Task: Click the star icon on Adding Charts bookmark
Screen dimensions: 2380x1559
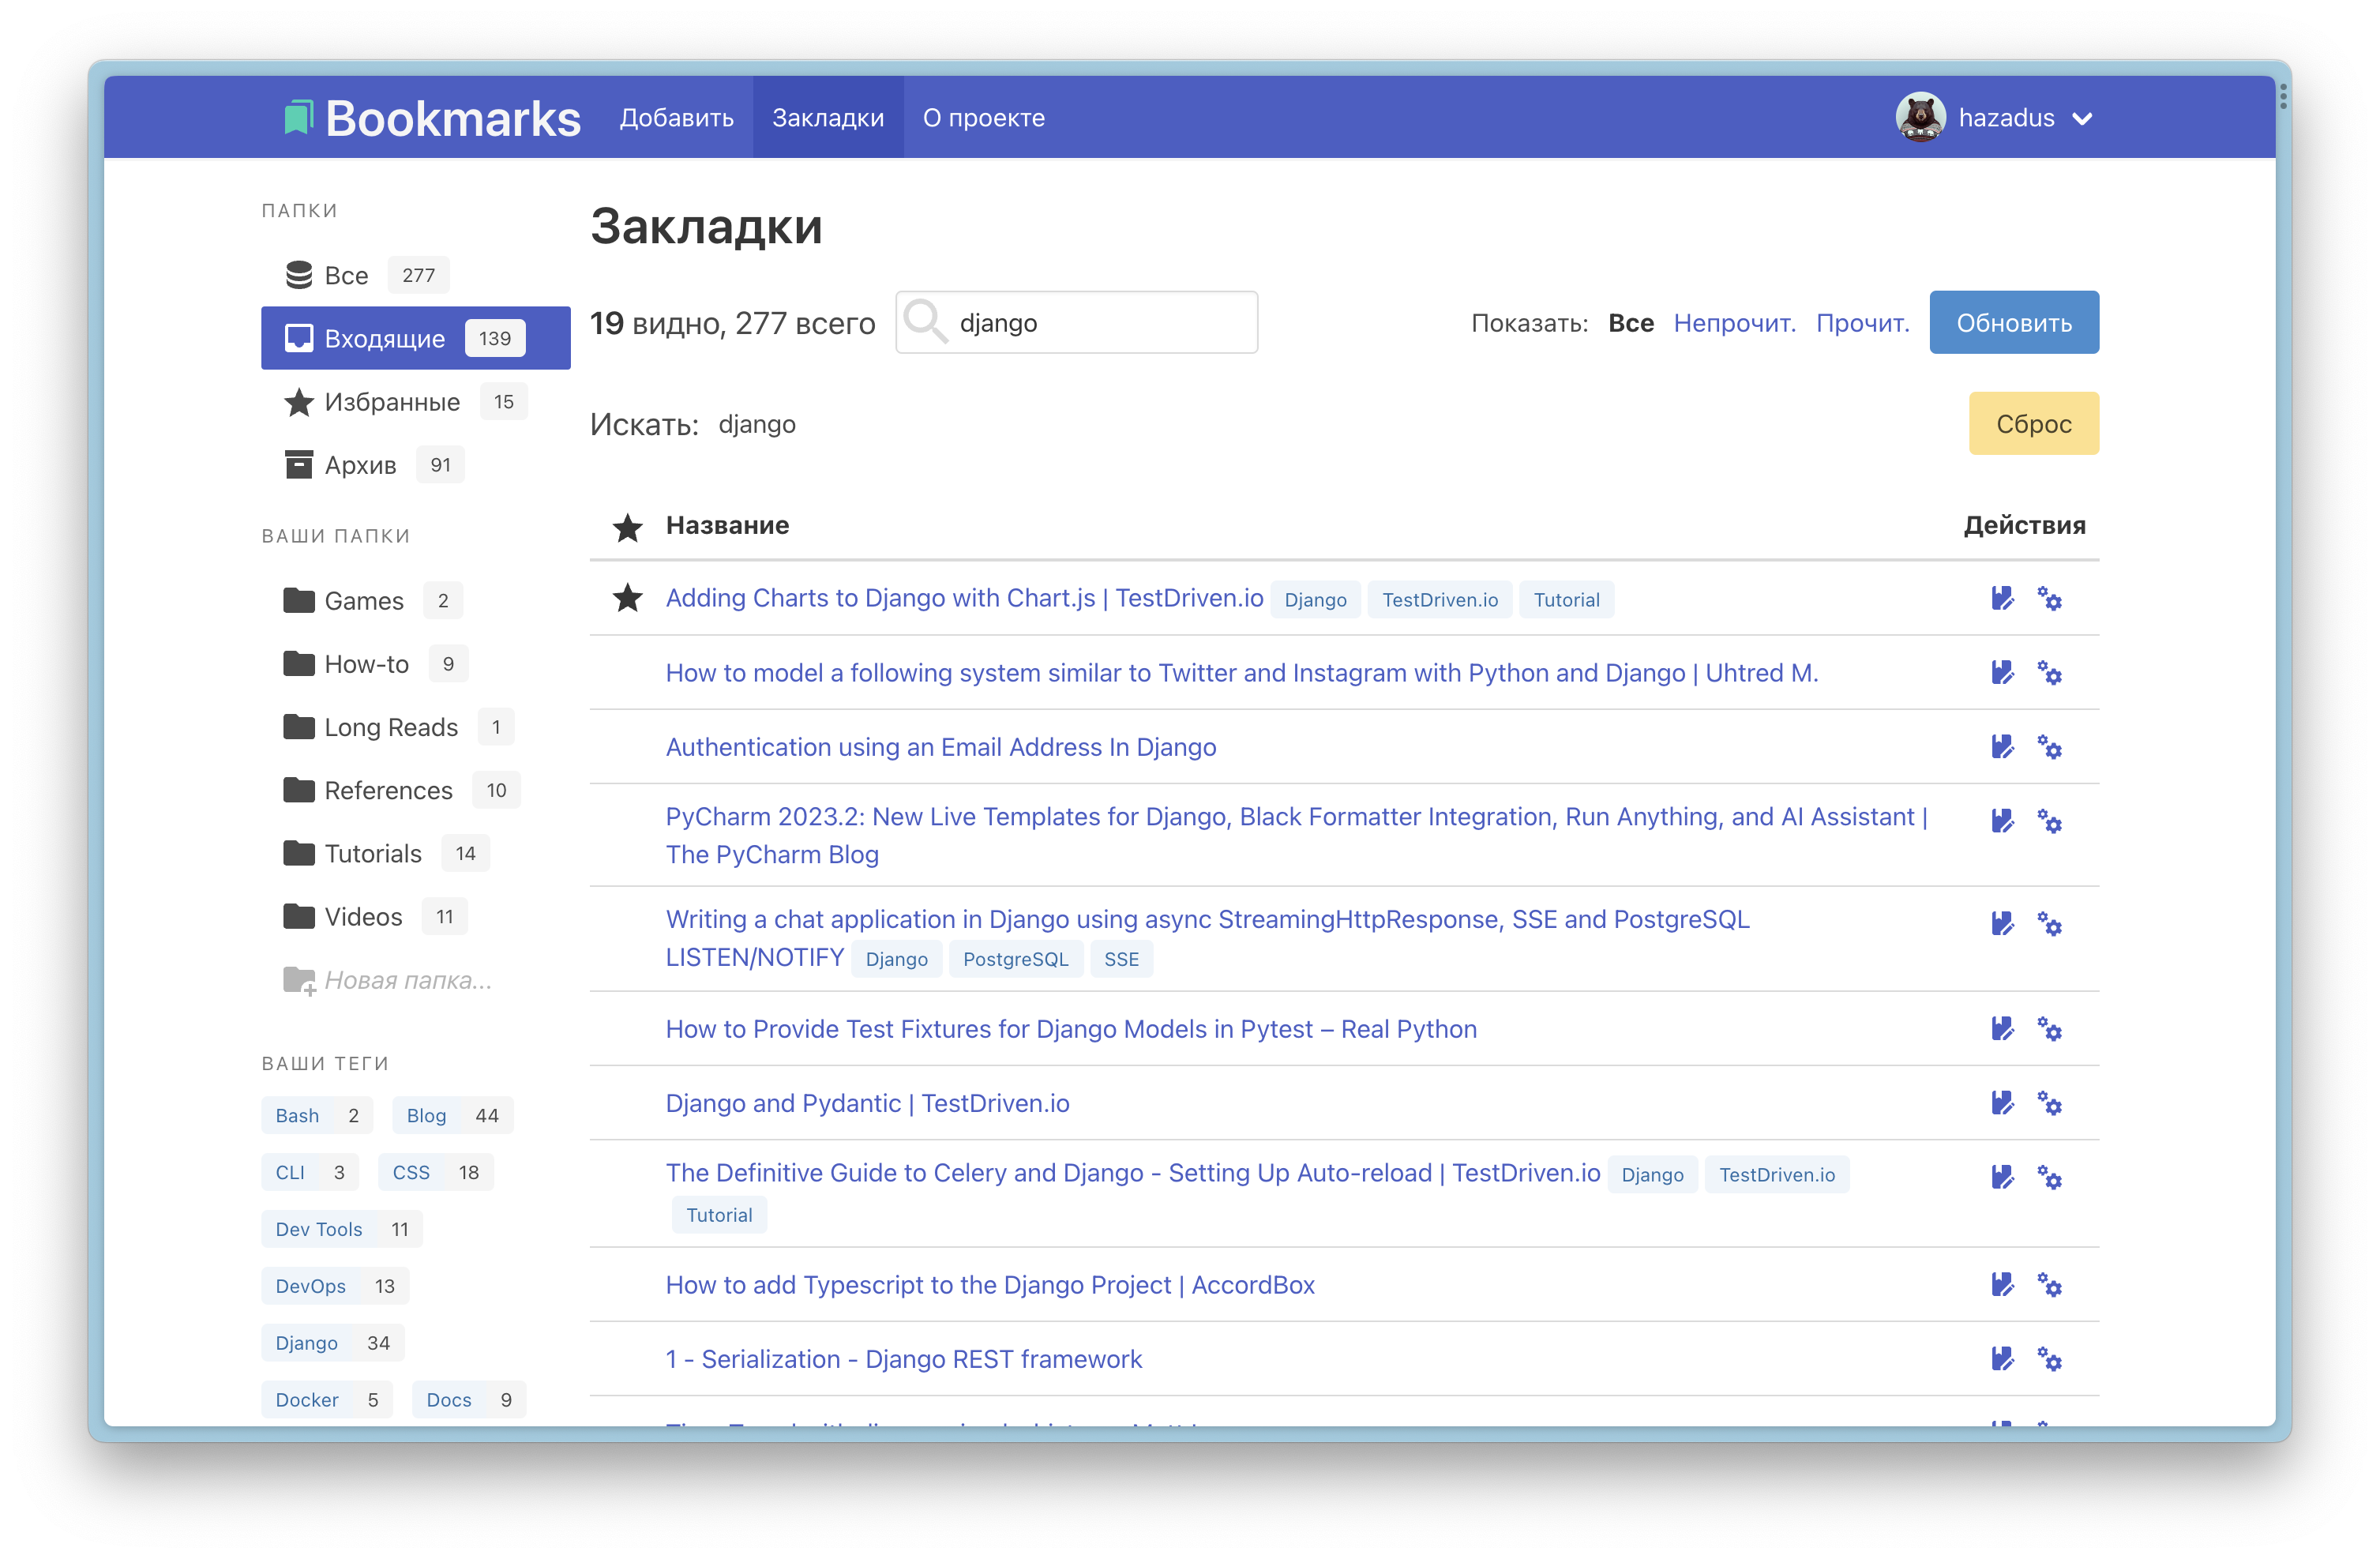Action: click(x=626, y=599)
